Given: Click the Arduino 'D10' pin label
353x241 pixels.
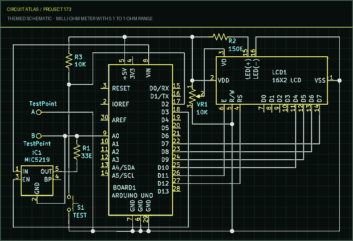Looking at the screenshot, I should (x=163, y=168).
